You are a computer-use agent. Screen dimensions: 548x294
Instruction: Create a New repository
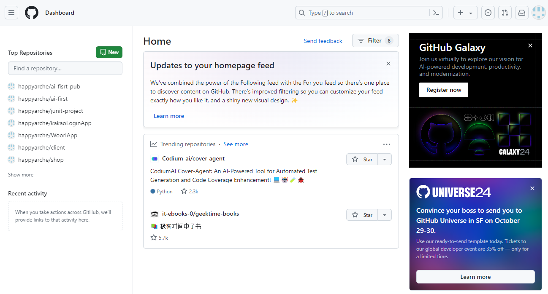pyautogui.click(x=109, y=52)
